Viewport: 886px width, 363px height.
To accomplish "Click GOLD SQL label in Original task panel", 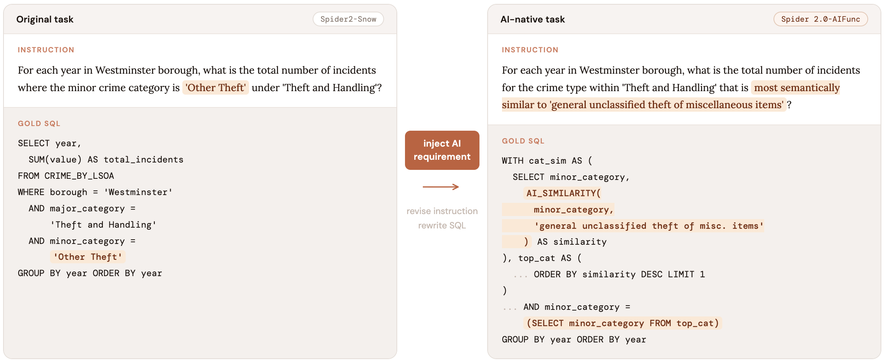I will pos(39,123).
